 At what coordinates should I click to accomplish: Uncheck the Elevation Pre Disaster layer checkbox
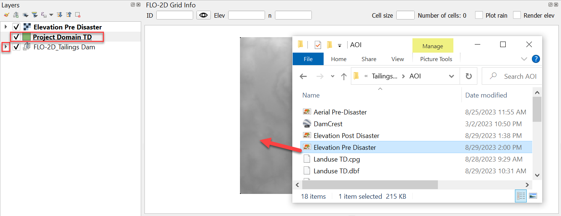coord(16,27)
